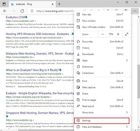This screenshot has height=131, width=140.
Task: Open the exabytes.com URL dropdown arrow
Action: (35, 21)
